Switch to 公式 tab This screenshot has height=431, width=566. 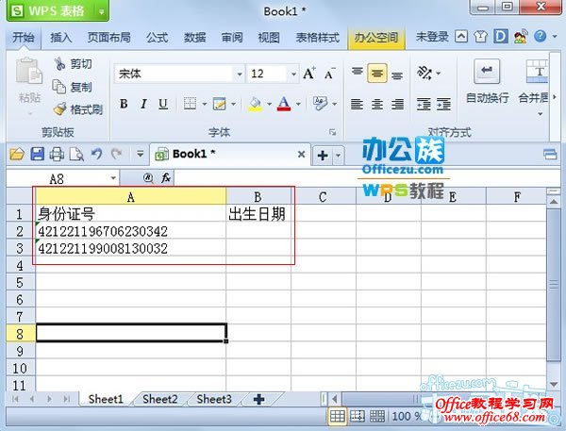[x=157, y=37]
